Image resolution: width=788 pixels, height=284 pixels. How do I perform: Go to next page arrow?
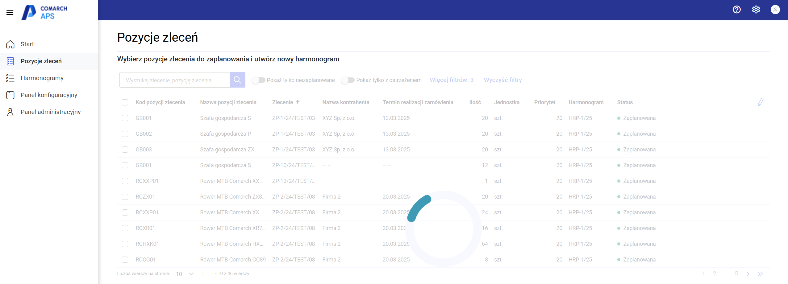[x=748, y=274]
